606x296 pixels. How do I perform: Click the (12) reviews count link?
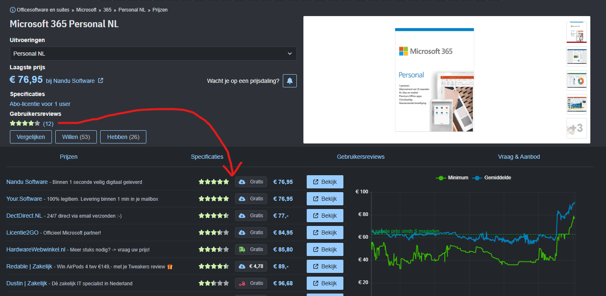[x=48, y=123]
